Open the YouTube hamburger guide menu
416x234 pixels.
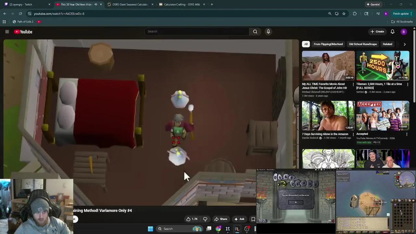7,32
